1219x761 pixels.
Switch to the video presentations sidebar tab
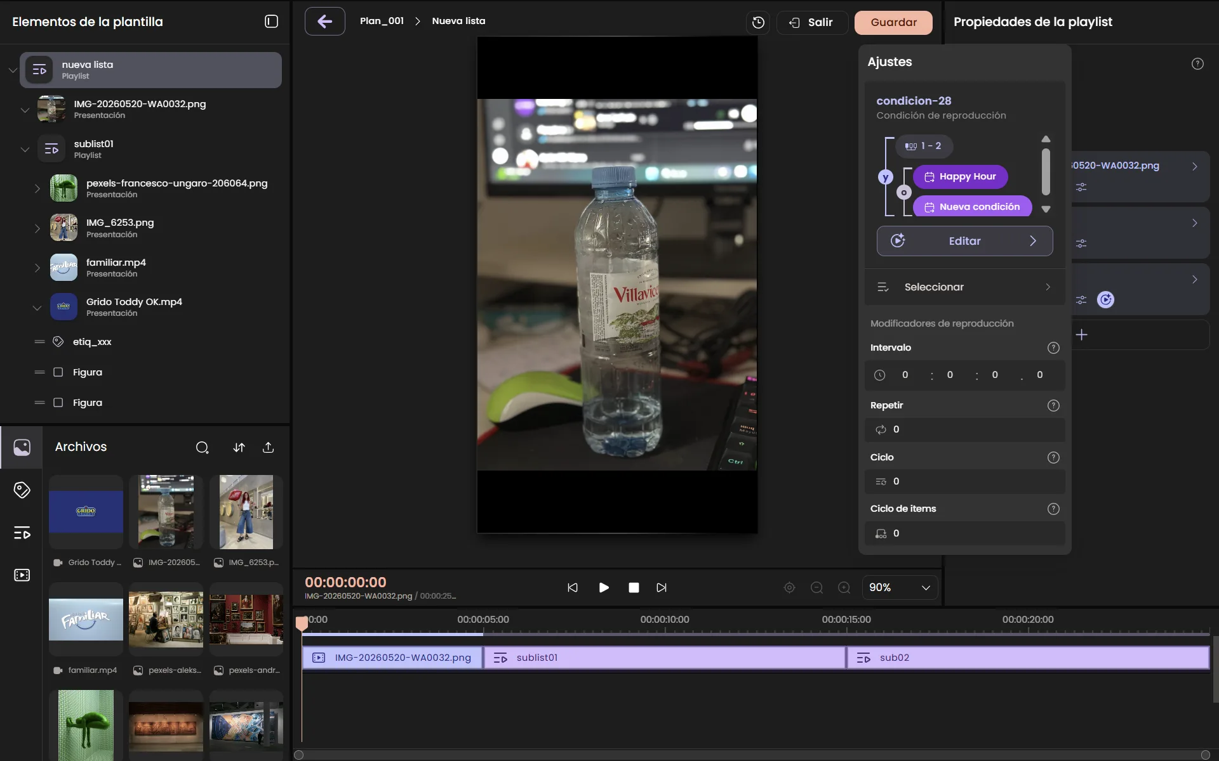pos(22,575)
